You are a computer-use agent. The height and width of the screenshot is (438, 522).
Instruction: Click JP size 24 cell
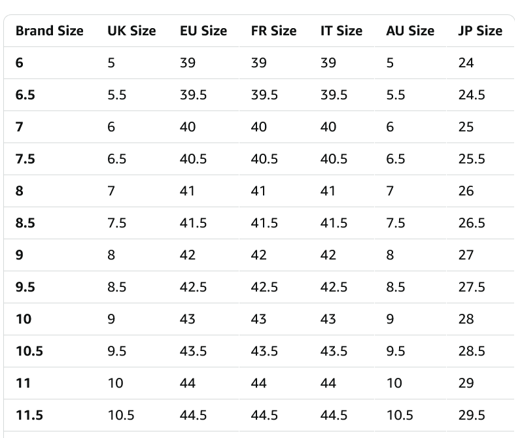click(x=466, y=63)
